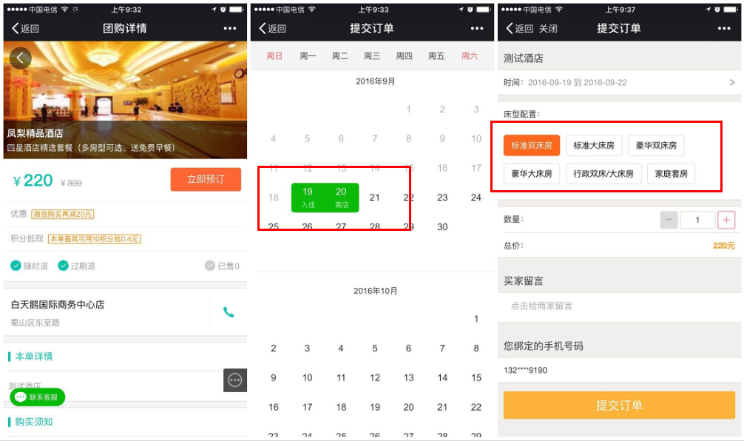Click the 220元 total price value
The height and width of the screenshot is (441, 744).
723,246
